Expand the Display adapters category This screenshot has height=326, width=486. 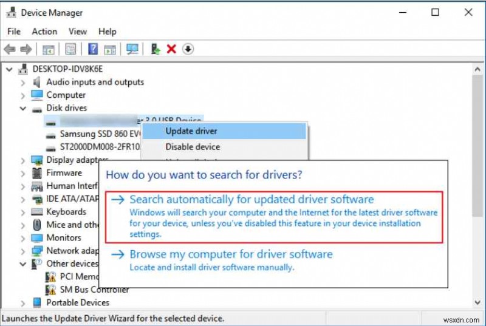tap(23, 161)
